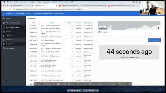Select REST Source Pages sidebar entry
This screenshot has height=93, width=166.
12,27
